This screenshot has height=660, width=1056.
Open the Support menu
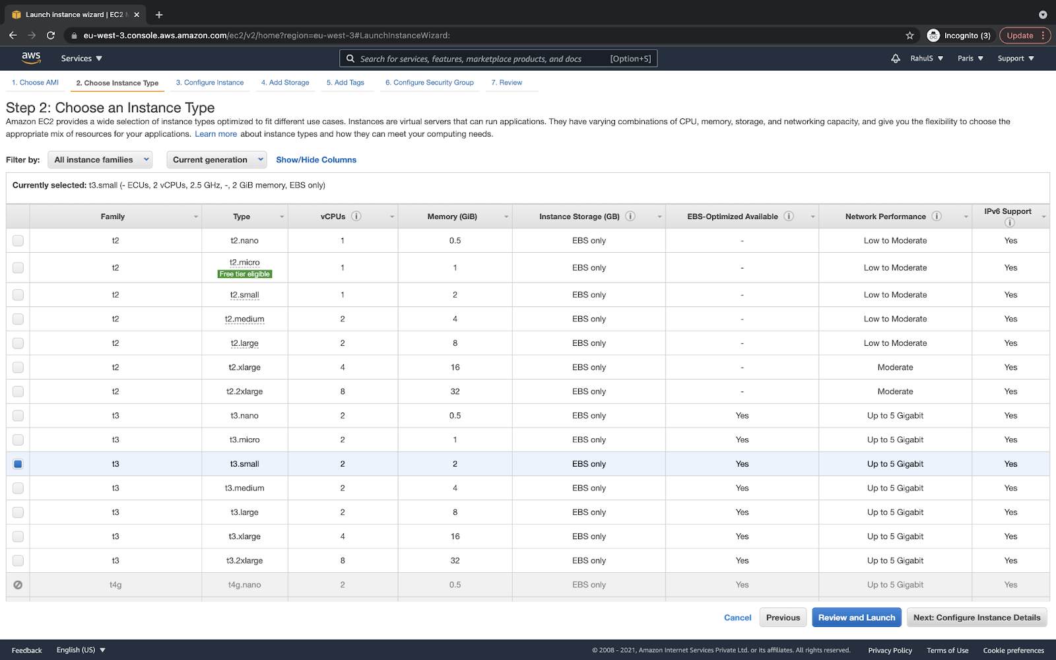coord(1016,59)
